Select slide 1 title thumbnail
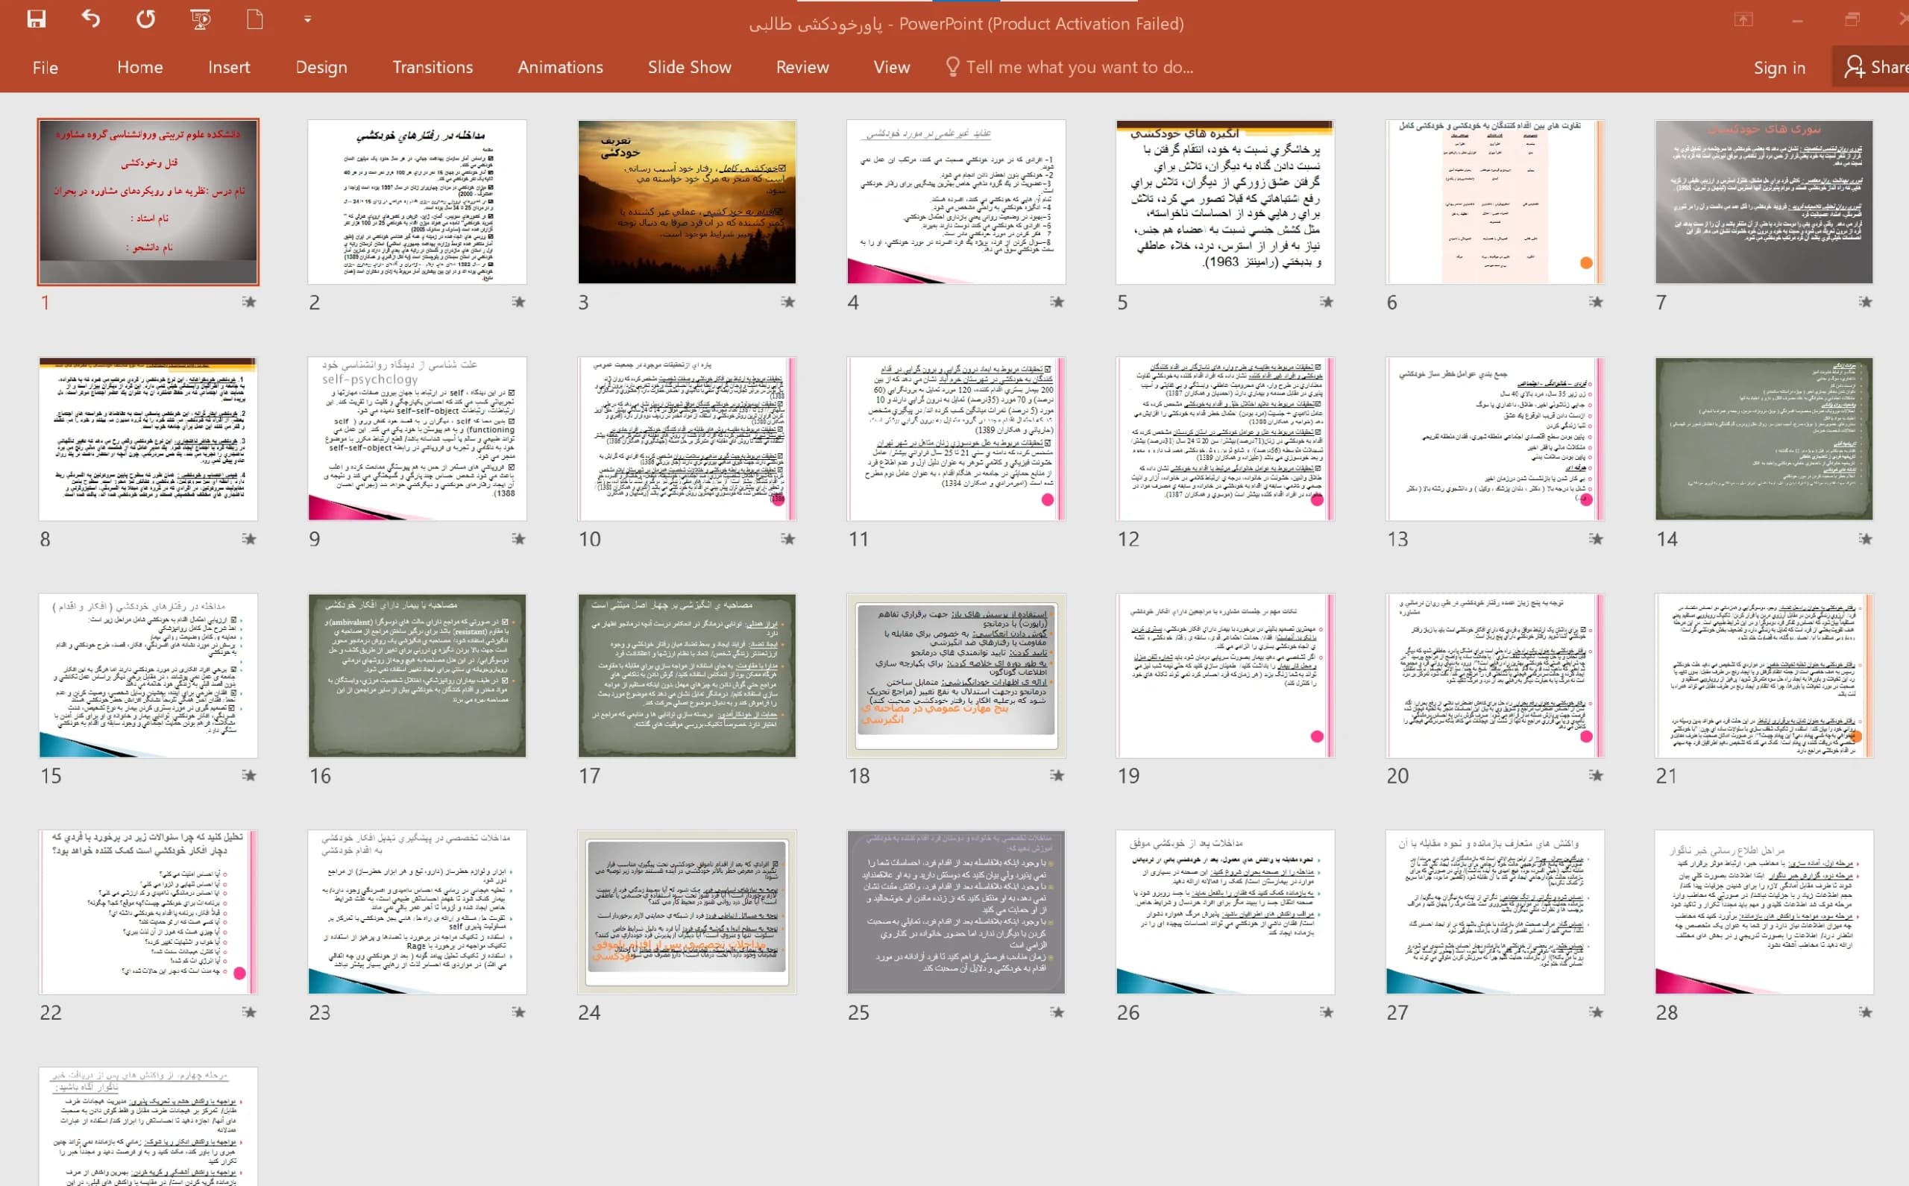This screenshot has width=1909, height=1186. 148,201
